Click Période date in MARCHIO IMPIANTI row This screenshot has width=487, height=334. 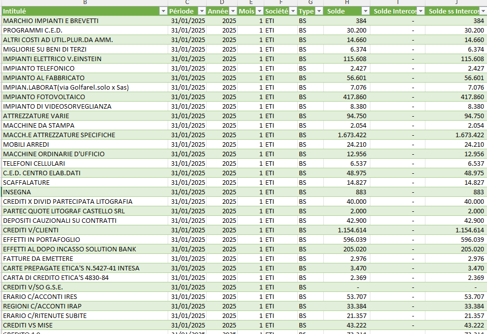point(188,21)
